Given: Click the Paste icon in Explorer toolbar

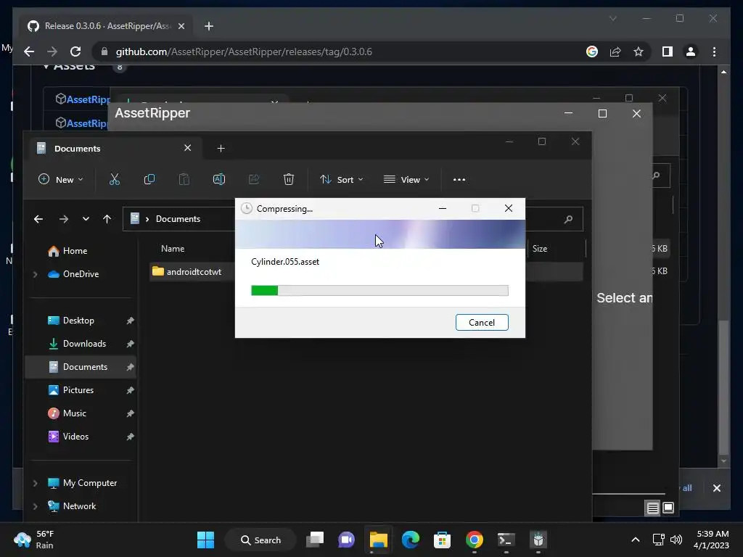Looking at the screenshot, I should pyautogui.click(x=184, y=180).
